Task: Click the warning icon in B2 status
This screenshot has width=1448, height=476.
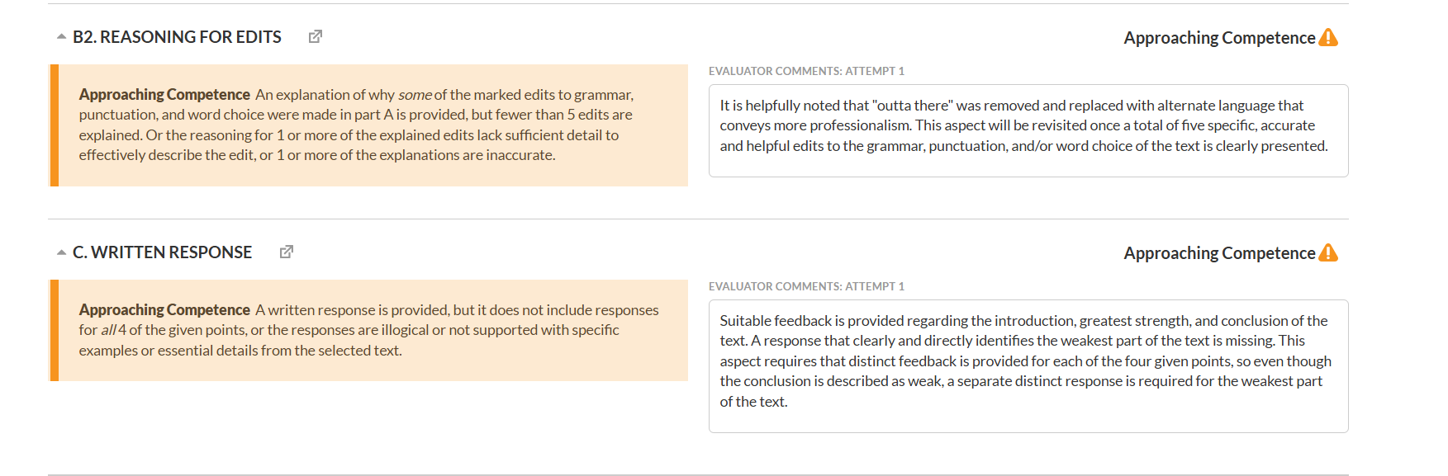Action: click(x=1328, y=38)
